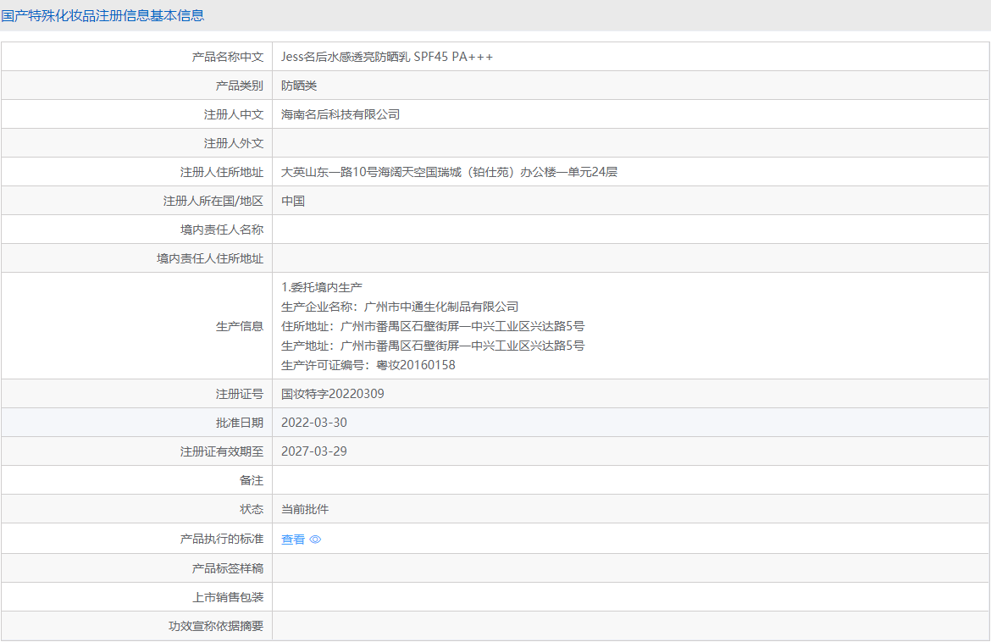The height and width of the screenshot is (642, 991).
Task: Click registrant name 海南名后科技有限公司
Action: pos(340,114)
